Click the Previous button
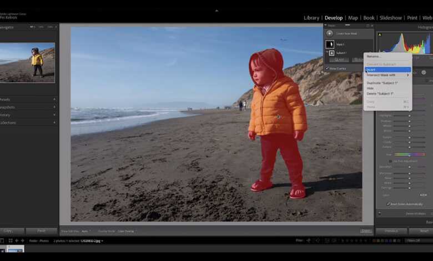The width and height of the screenshot is (433, 261). coord(391,231)
